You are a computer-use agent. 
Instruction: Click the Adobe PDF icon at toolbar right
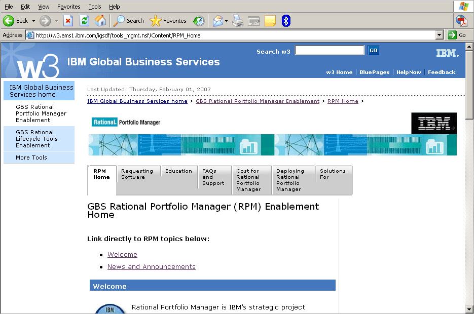461,21
